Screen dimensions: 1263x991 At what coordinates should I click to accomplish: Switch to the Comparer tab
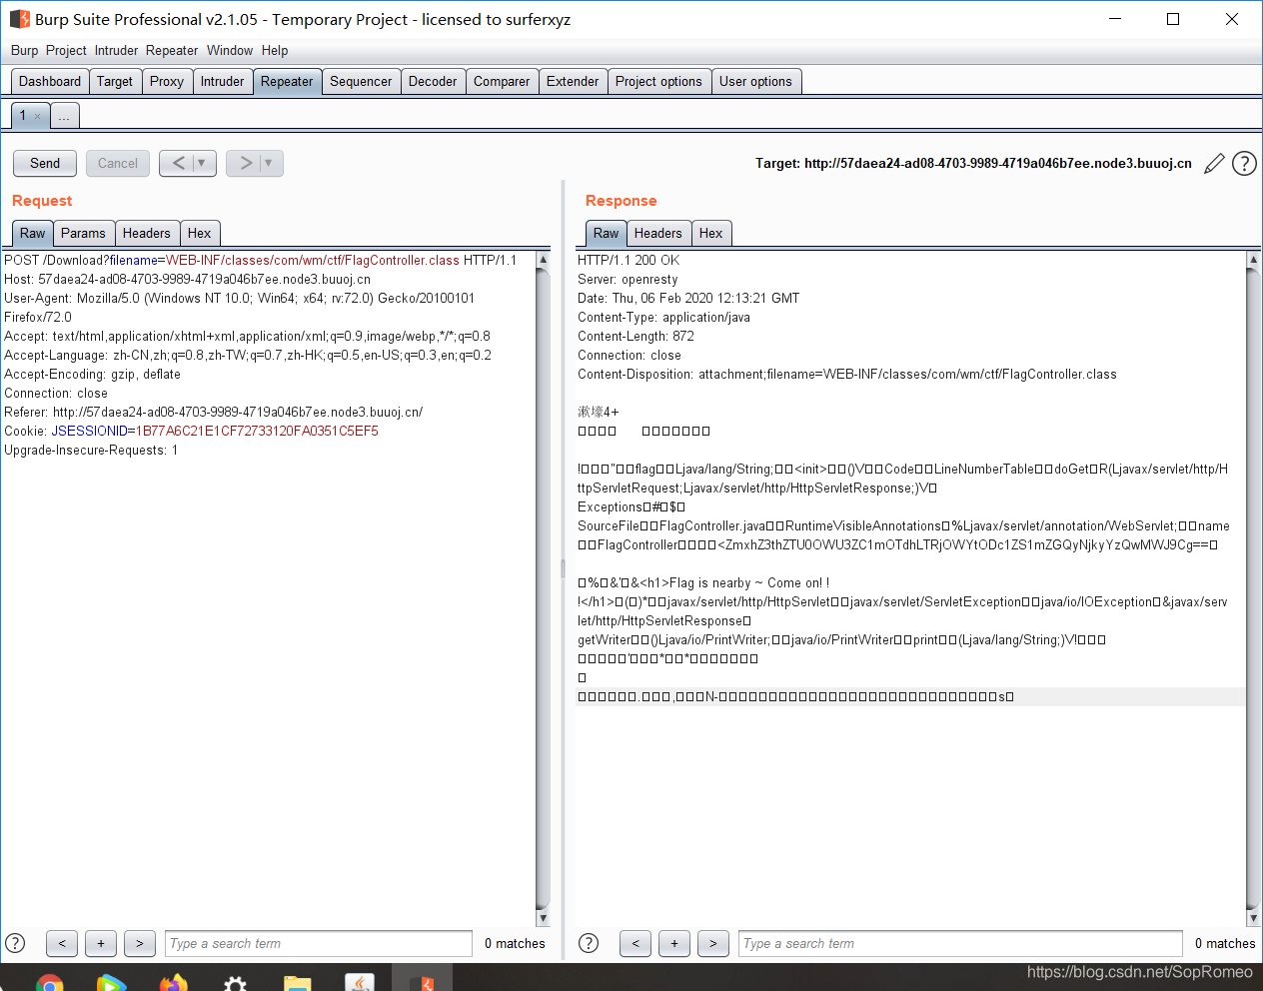click(x=502, y=82)
